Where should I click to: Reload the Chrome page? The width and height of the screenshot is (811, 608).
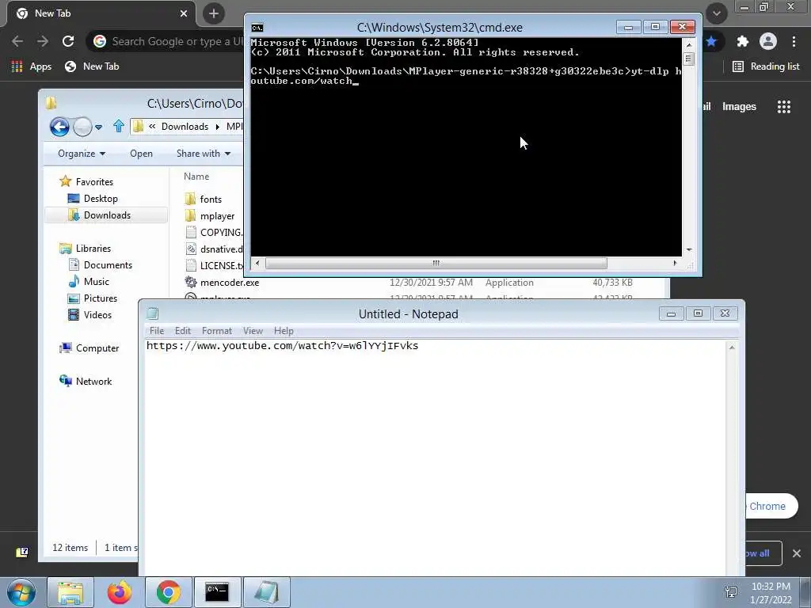(x=68, y=41)
